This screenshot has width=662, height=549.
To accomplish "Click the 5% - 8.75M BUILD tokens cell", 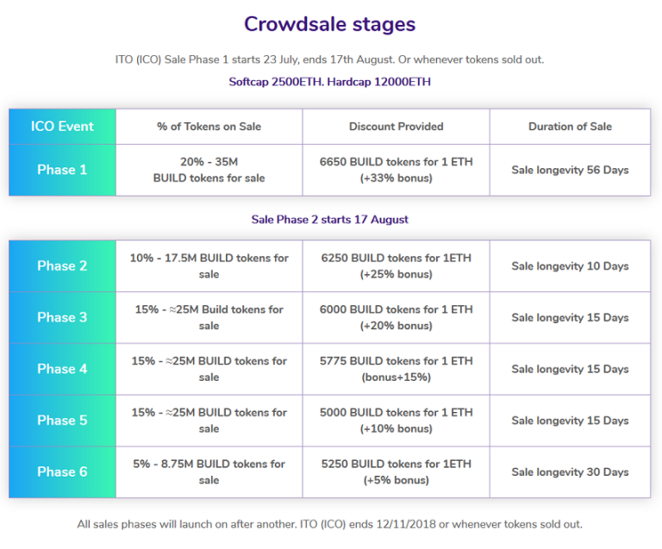I will click(209, 471).
